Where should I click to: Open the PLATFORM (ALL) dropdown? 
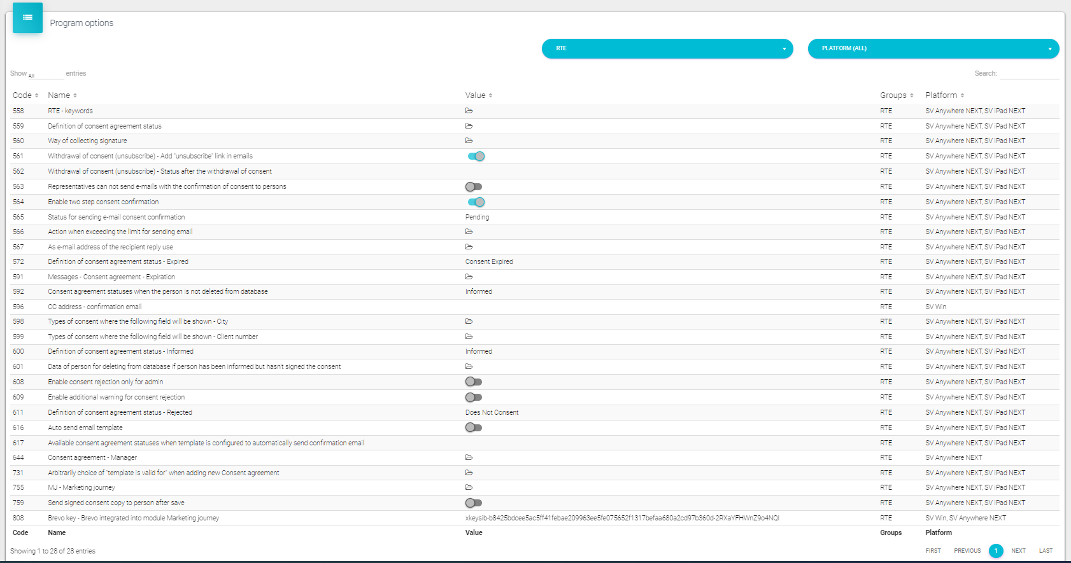coord(933,48)
